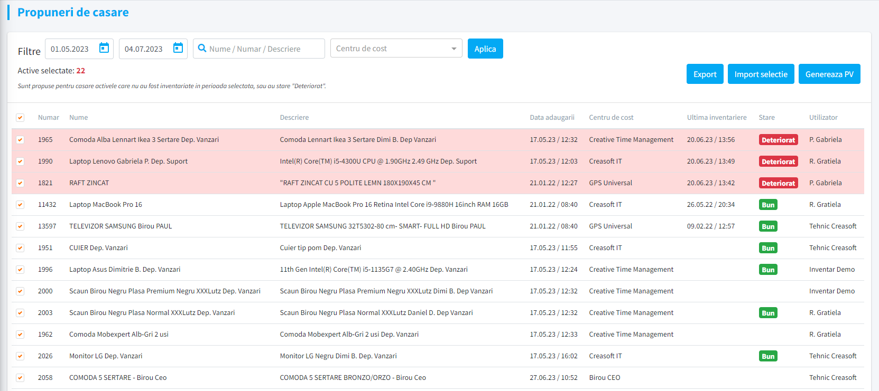
Task: Toggle the select-all header checkbox
Action: pyautogui.click(x=20, y=118)
